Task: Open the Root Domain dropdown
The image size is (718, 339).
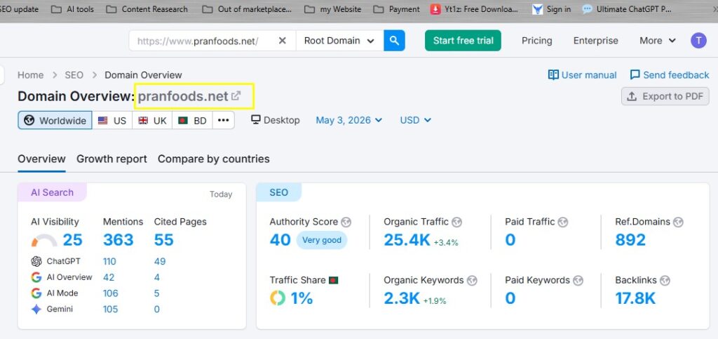Action: [340, 41]
